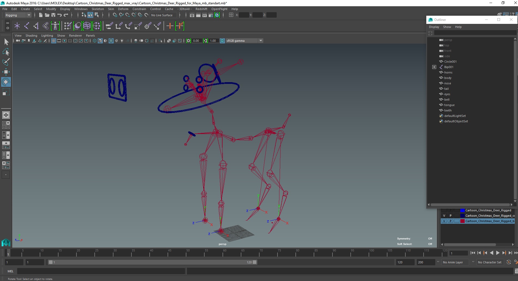
Task: Click the Create Joint shelf icon
Action: tap(27, 26)
